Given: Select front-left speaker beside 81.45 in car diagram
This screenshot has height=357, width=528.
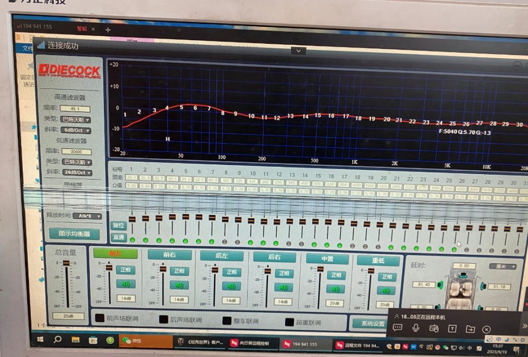Looking at the screenshot, I should pos(440,285).
